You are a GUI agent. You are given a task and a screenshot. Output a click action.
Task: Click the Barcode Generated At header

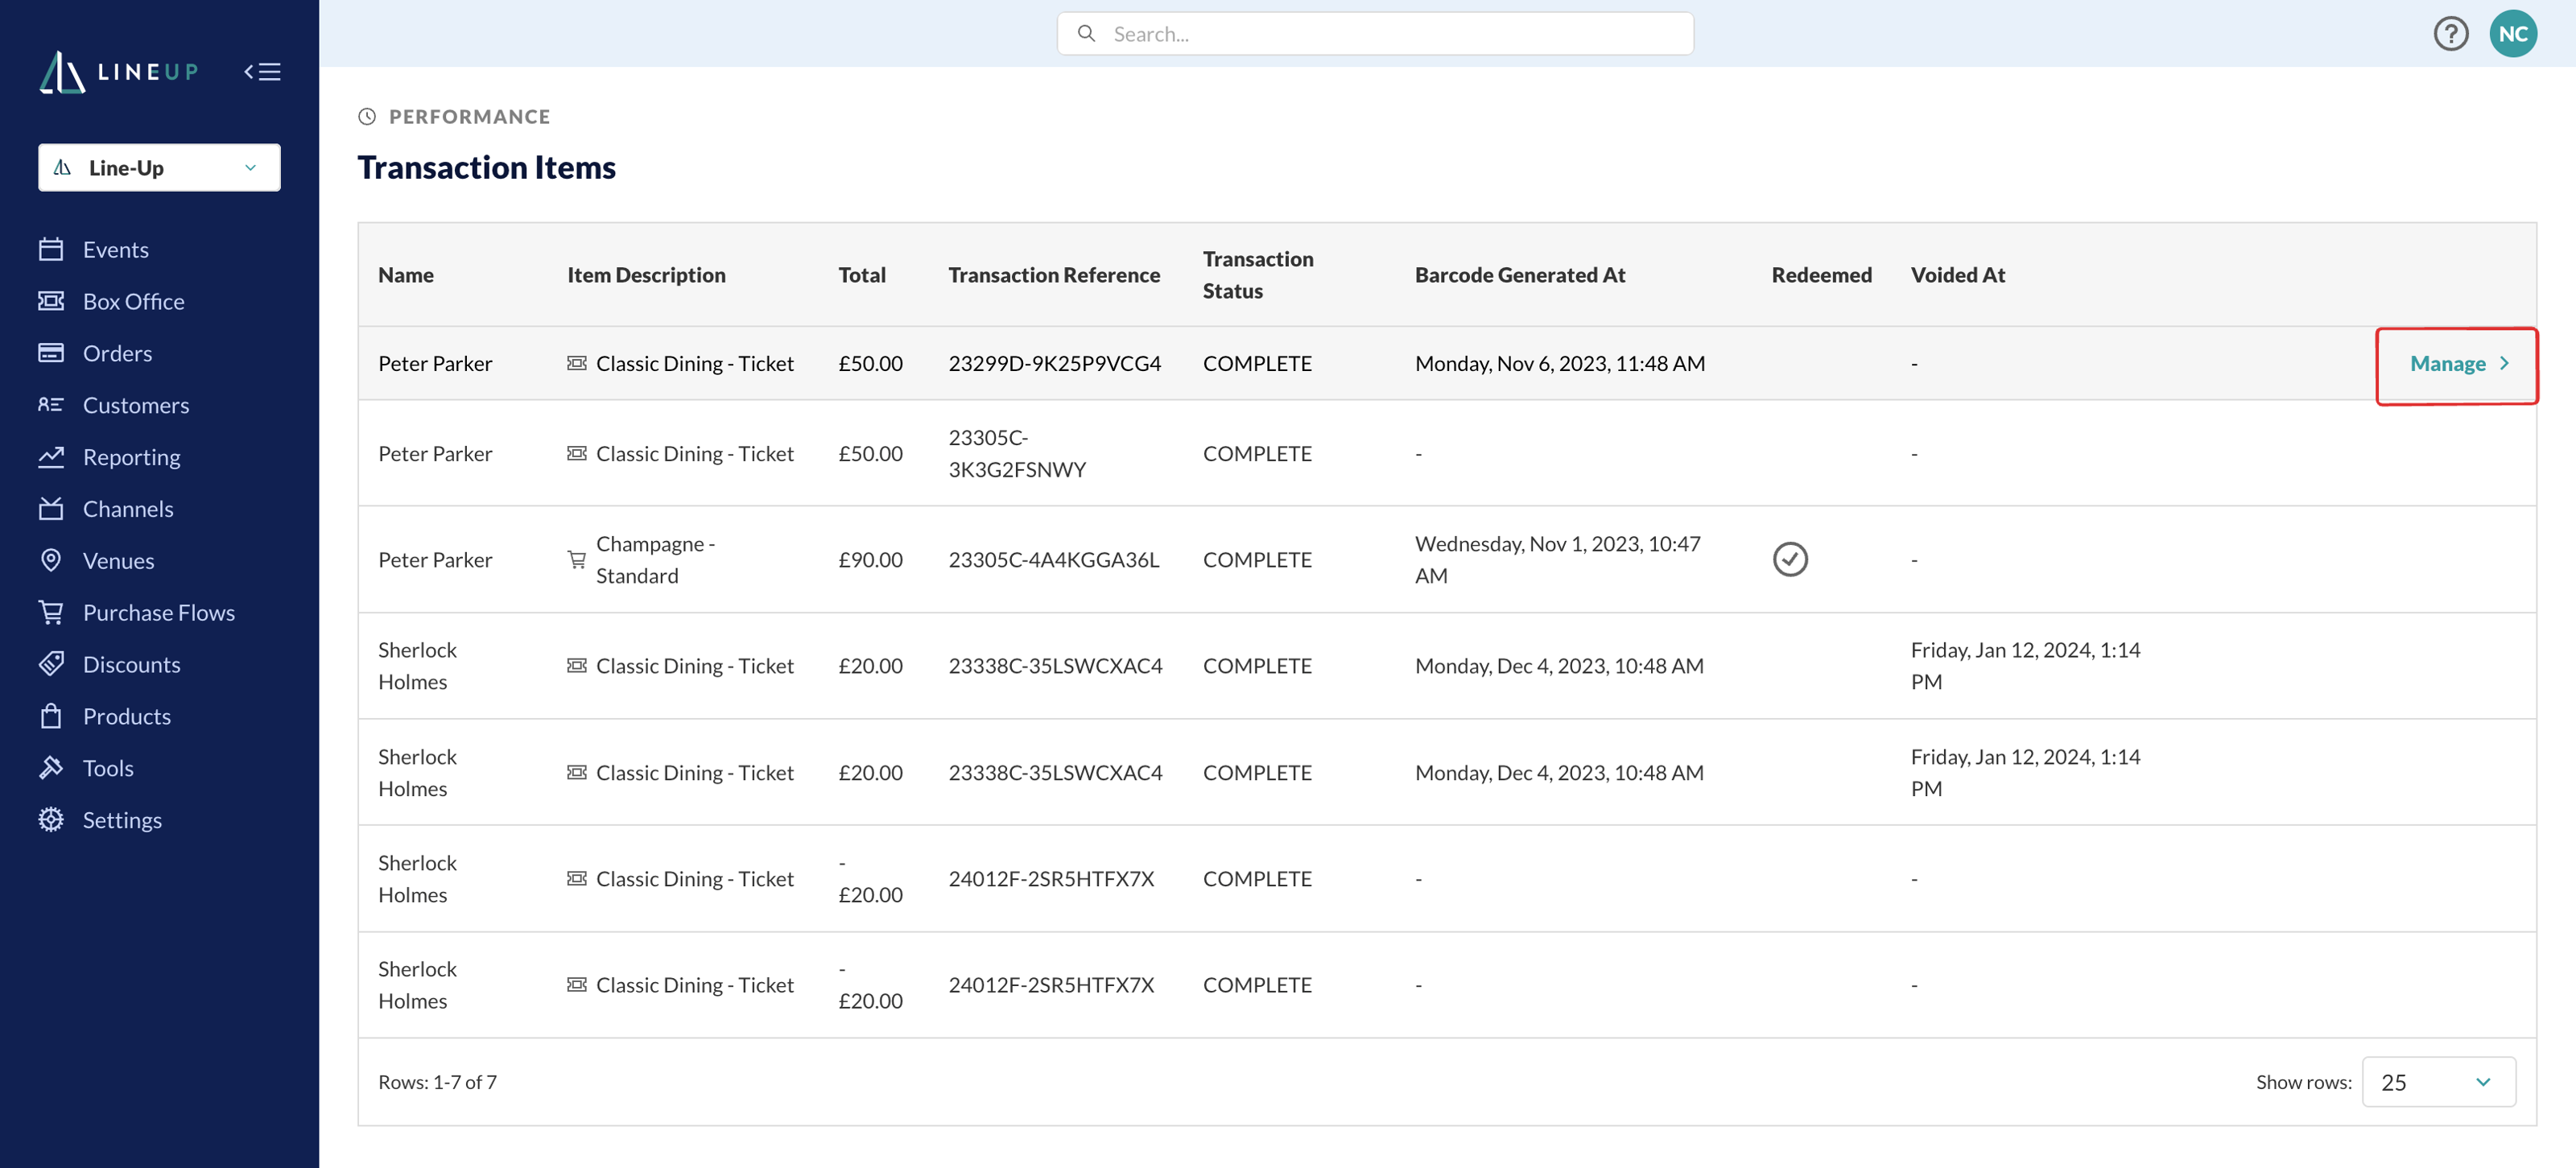(x=1520, y=275)
